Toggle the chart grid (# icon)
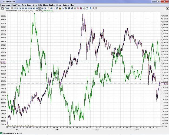Screen dimensions: 169x135 (52, 8)
